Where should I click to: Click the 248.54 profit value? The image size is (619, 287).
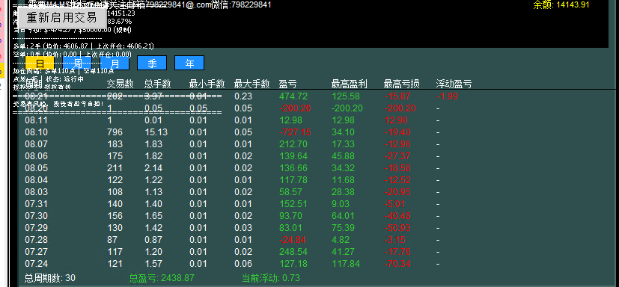(x=293, y=252)
